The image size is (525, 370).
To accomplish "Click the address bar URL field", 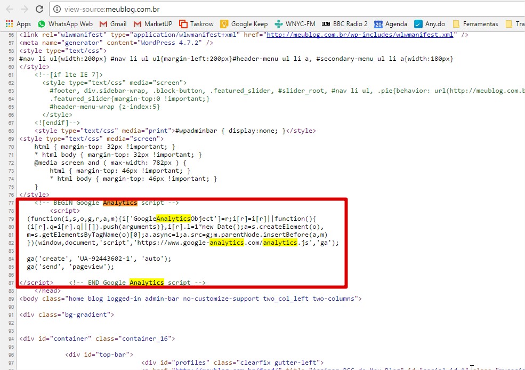I will click(288, 9).
